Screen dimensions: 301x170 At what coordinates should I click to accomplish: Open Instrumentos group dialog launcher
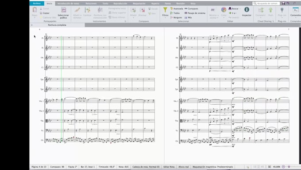[125, 21]
